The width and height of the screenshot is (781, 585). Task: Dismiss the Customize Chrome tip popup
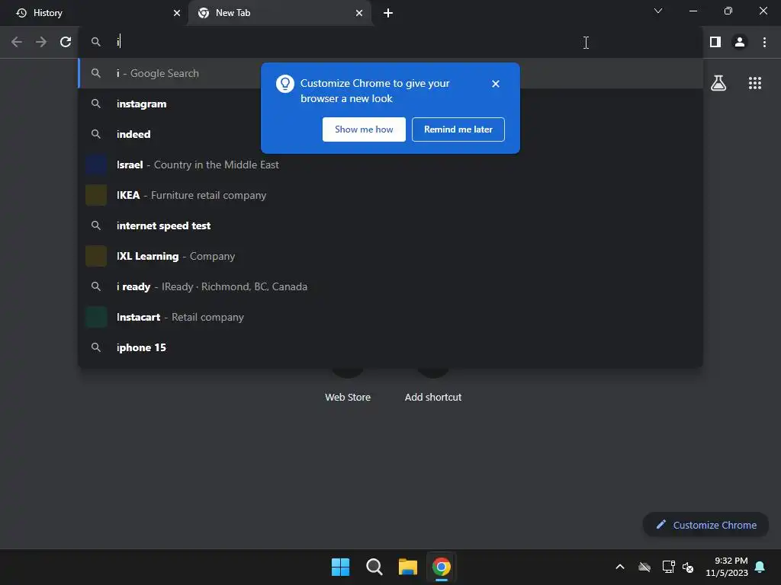click(x=495, y=84)
